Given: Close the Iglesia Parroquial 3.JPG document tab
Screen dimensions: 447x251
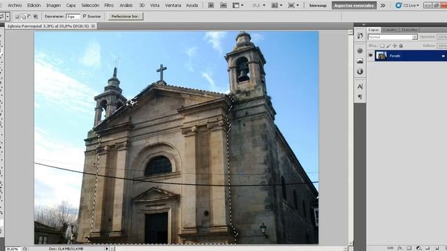Looking at the screenshot, I should click(93, 26).
